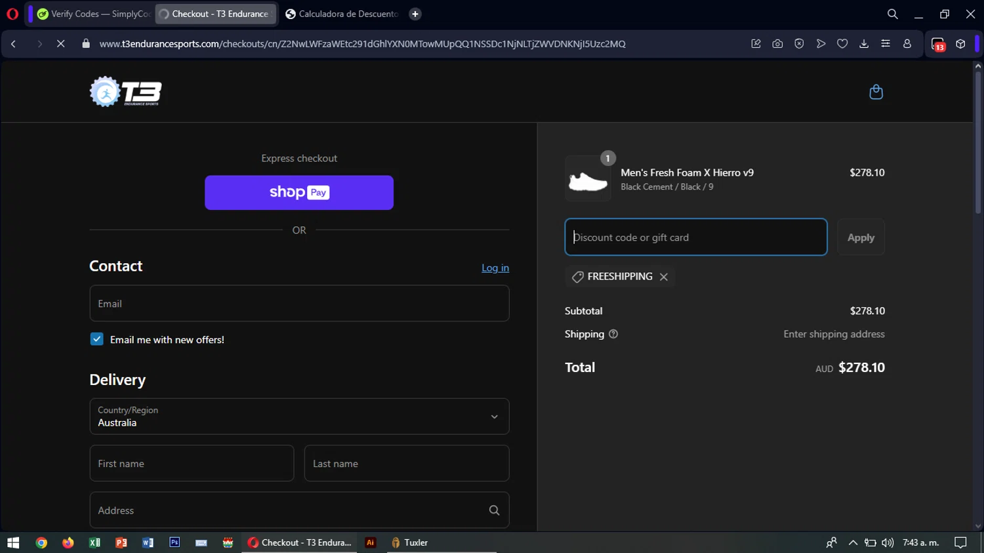Image resolution: width=984 pixels, height=553 pixels.
Task: Launch Firefox from the taskbar
Action: 68,543
